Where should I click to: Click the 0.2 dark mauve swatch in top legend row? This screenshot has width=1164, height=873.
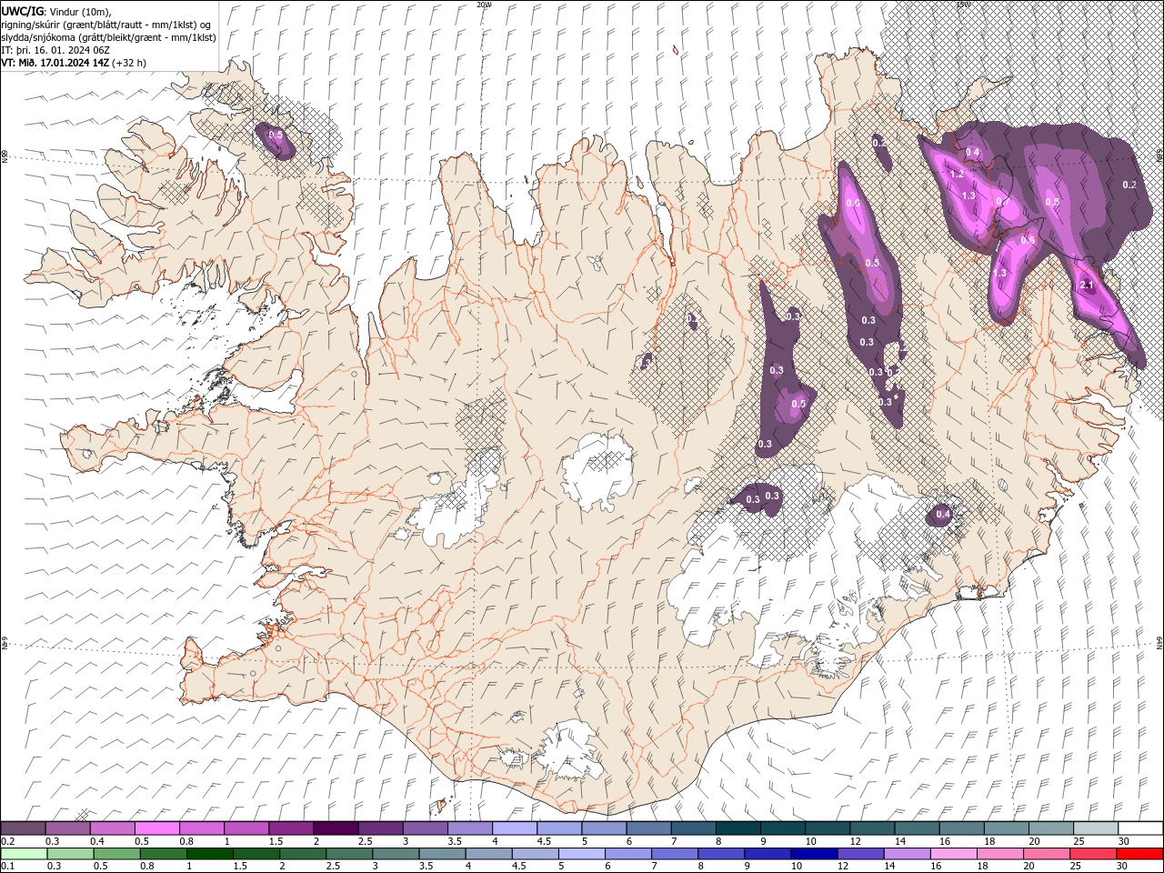[x=24, y=828]
